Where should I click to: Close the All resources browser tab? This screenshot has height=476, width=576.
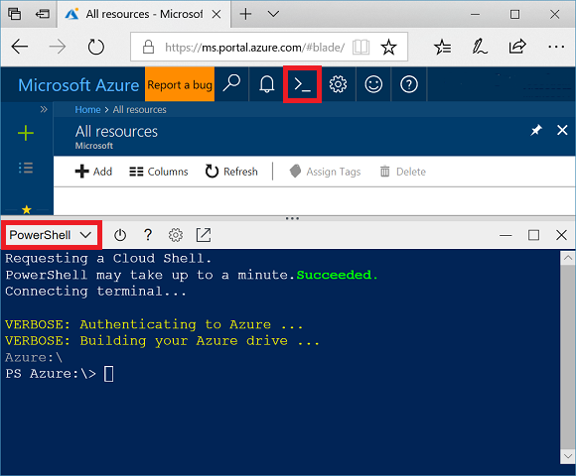pos(216,14)
